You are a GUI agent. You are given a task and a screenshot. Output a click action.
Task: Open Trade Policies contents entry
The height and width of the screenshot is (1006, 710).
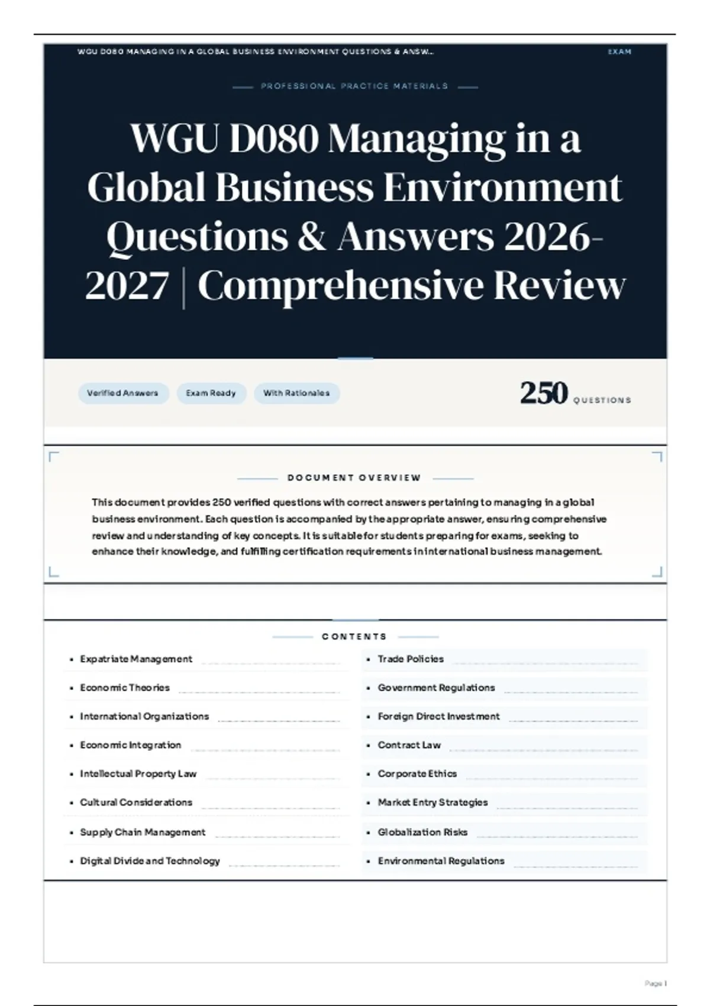click(505, 659)
